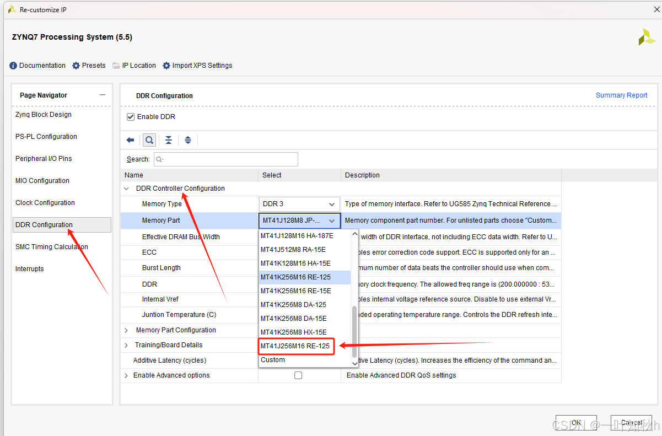This screenshot has height=436, width=662.
Task: Click the Documentation label
Action: coord(42,66)
